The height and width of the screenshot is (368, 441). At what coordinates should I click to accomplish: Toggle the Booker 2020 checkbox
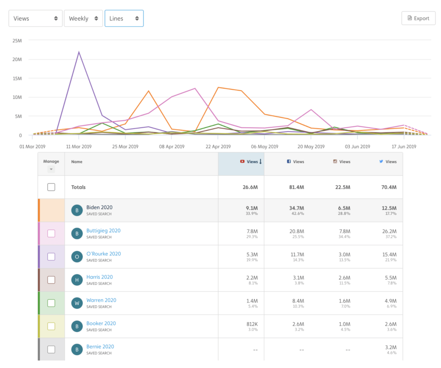pos(51,326)
